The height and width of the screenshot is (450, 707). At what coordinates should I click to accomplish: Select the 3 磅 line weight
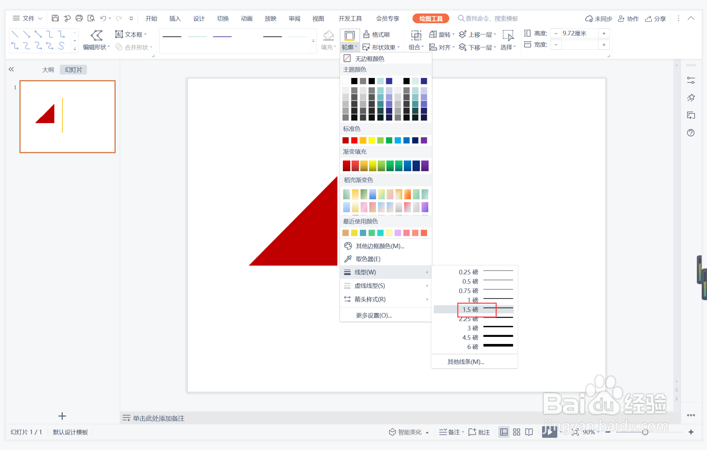pos(474,328)
